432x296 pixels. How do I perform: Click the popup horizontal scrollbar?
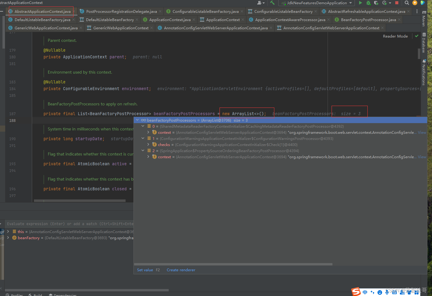pos(233,264)
